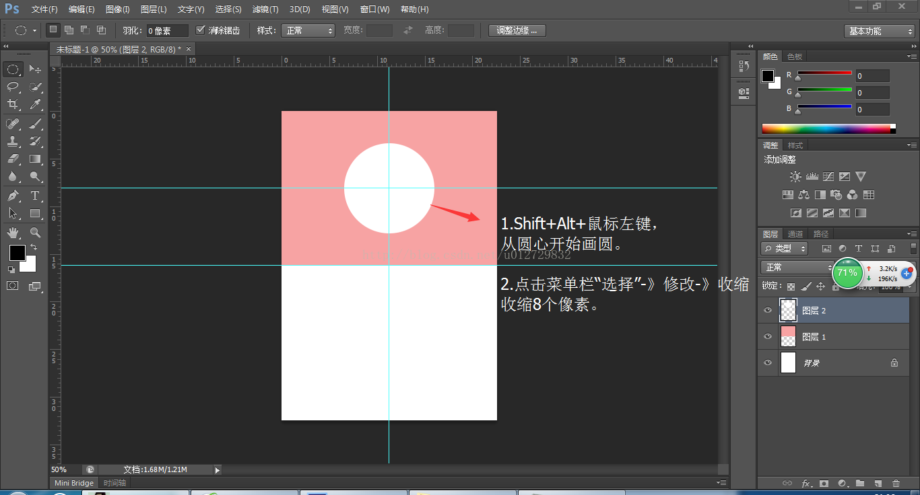Select the Dodge tool

coord(35,176)
